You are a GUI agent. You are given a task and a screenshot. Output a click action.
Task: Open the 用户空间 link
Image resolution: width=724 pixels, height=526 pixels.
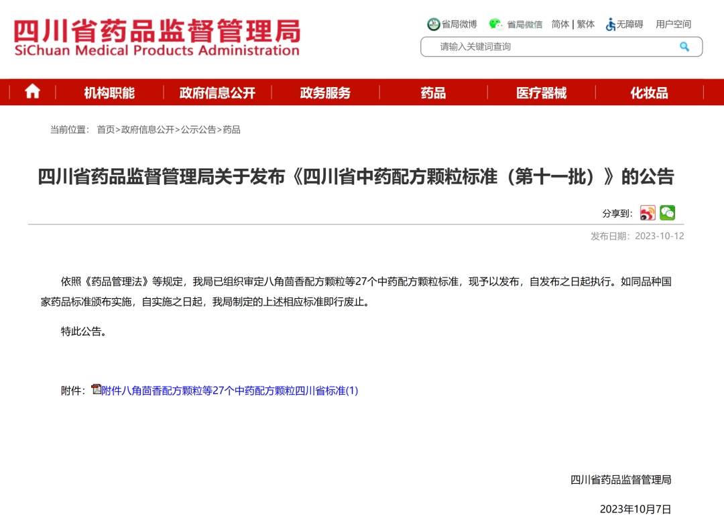pos(673,24)
